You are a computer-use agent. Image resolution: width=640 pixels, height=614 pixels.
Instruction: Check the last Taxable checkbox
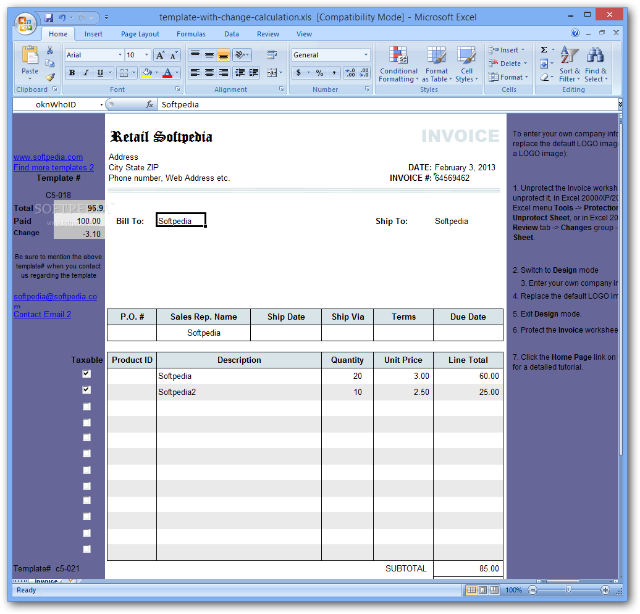(x=86, y=549)
